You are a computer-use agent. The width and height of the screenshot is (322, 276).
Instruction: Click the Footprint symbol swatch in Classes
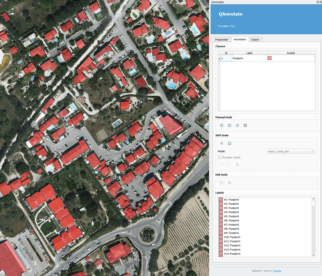[x=269, y=58]
